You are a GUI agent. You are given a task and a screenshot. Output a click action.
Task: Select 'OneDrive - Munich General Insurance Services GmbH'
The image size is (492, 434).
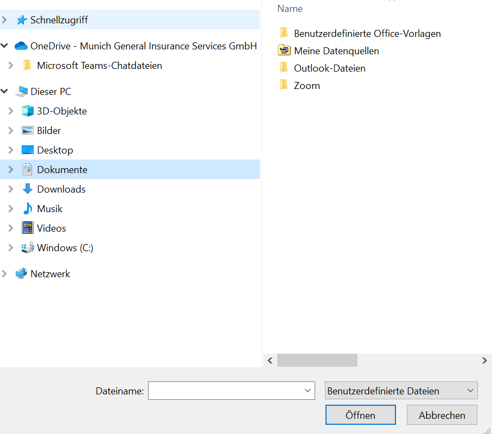tap(144, 46)
